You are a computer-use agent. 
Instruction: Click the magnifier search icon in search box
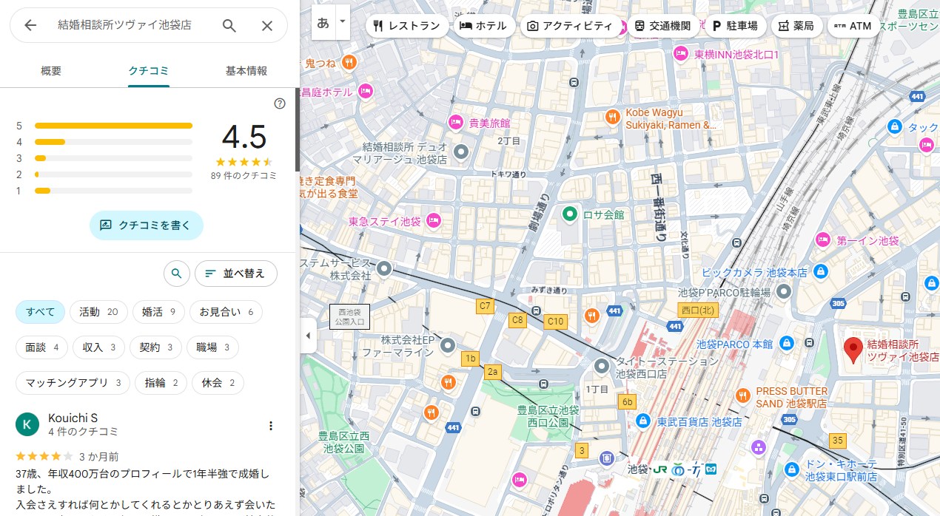pos(229,25)
